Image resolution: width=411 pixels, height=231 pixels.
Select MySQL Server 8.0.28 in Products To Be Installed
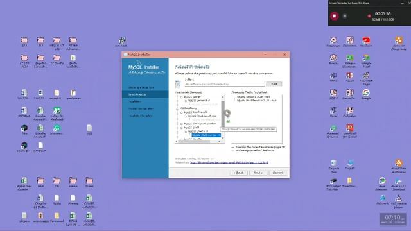click(x=253, y=97)
